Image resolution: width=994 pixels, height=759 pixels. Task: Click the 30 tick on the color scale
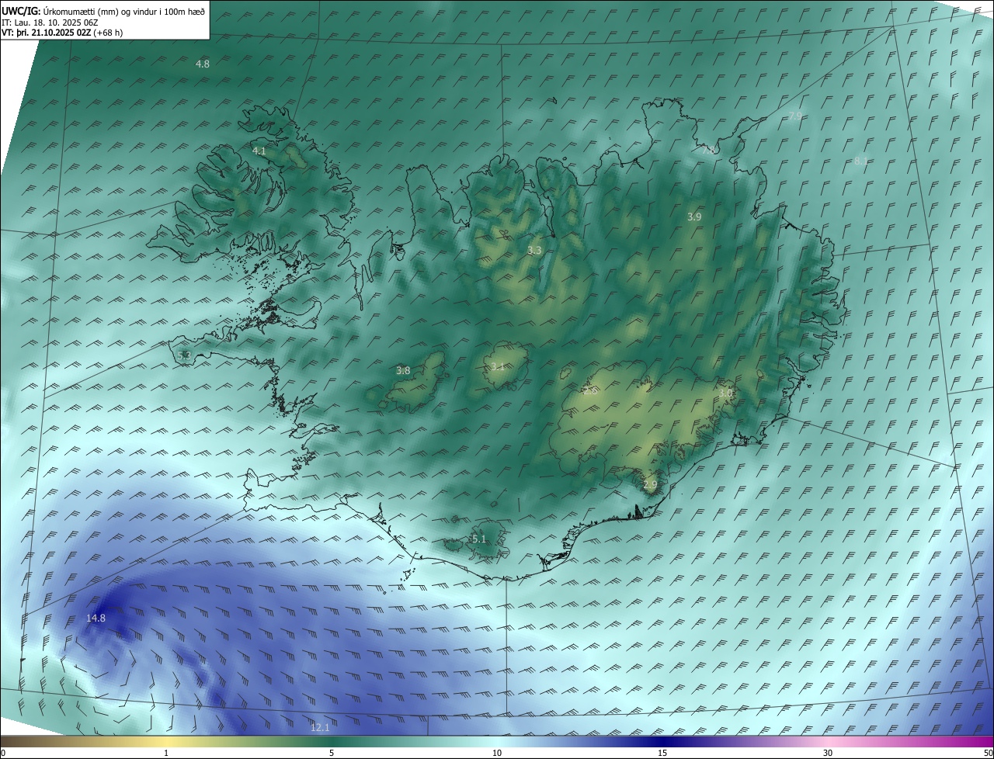[x=828, y=753]
